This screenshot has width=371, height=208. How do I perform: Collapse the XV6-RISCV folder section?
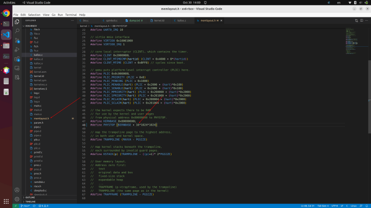click(31, 26)
